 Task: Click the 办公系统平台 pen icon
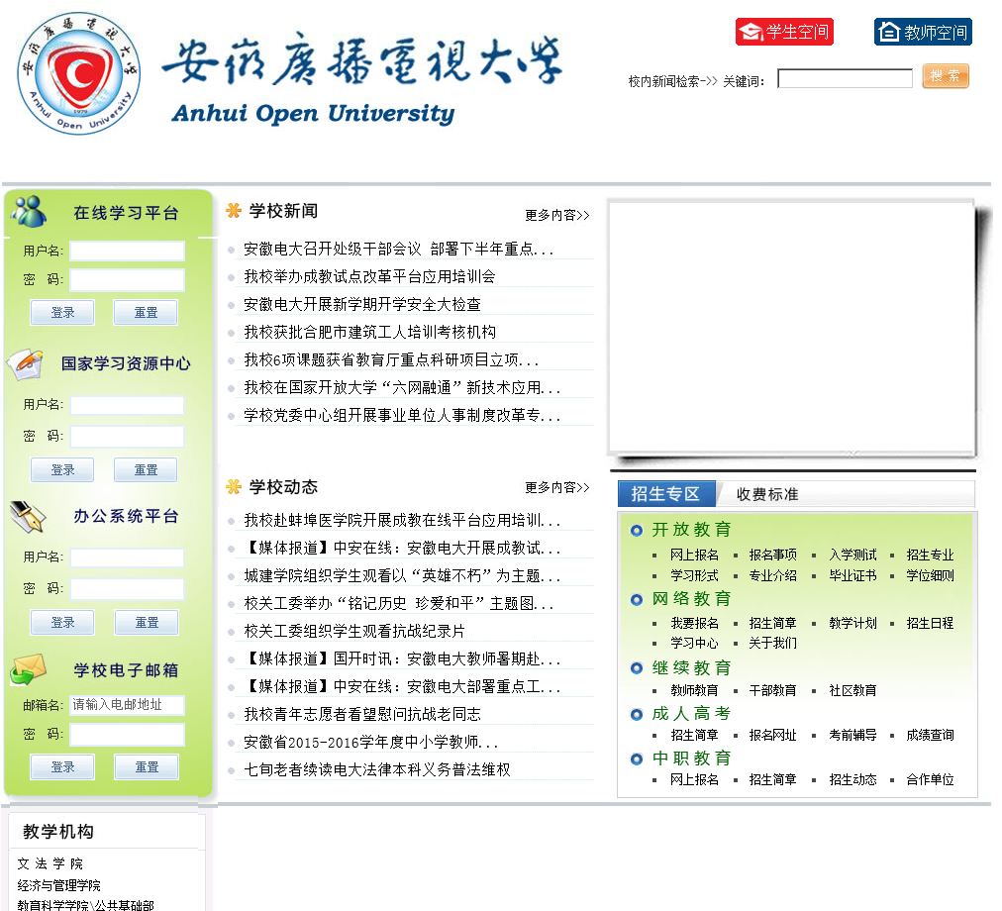click(x=28, y=517)
